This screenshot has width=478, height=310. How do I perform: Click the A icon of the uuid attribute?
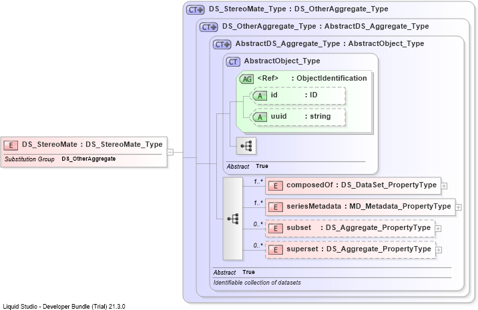tap(260, 117)
